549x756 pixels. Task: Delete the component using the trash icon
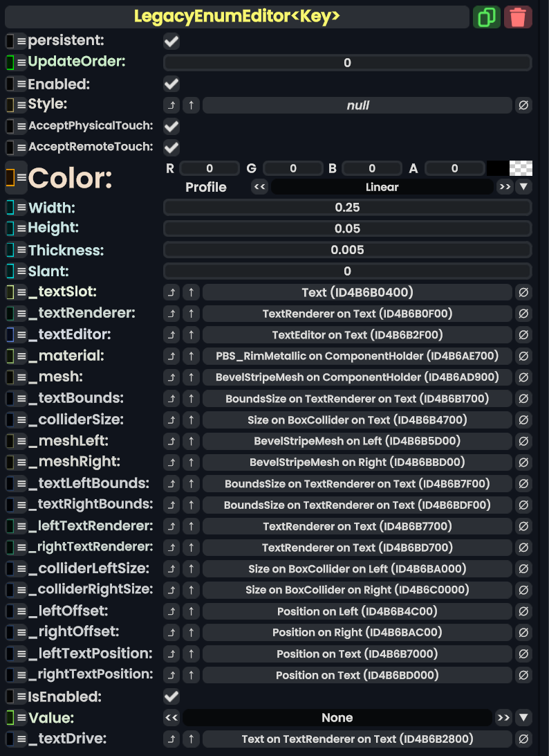click(518, 17)
